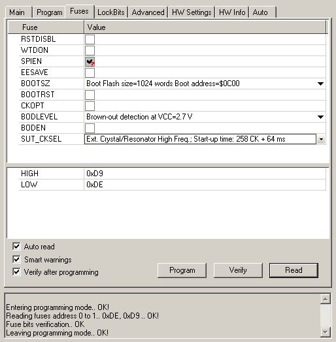Image resolution: width=336 pixels, height=342 pixels.
Task: Select the RSTDISBL fuse name
Action: tap(38, 39)
